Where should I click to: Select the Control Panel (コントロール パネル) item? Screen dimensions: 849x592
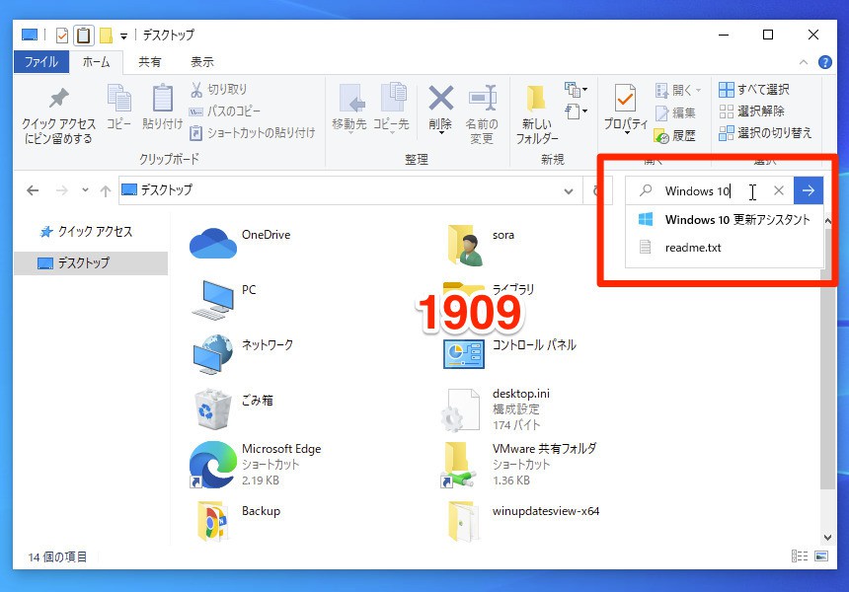click(x=509, y=354)
